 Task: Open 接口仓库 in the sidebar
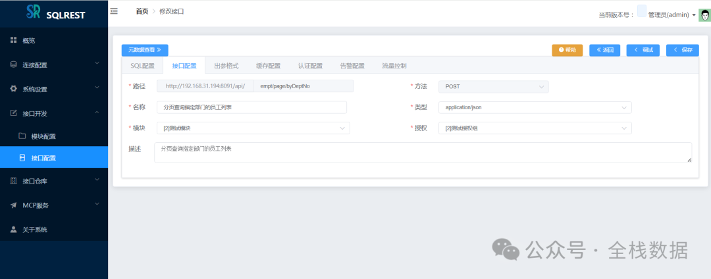[36, 181]
